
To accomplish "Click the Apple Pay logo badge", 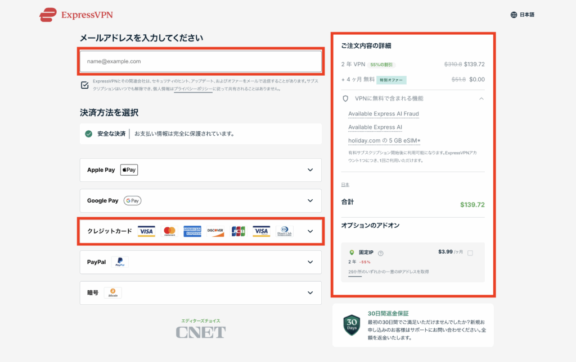I will coord(129,170).
